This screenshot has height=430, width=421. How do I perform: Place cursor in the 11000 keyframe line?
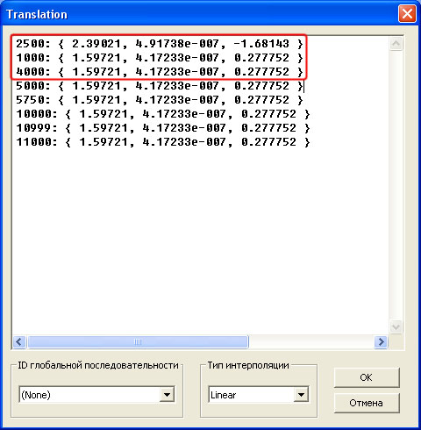click(x=163, y=142)
